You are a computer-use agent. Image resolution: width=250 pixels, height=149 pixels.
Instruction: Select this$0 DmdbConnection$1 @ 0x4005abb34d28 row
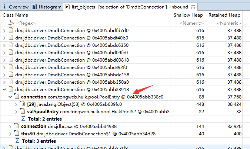[121, 134]
